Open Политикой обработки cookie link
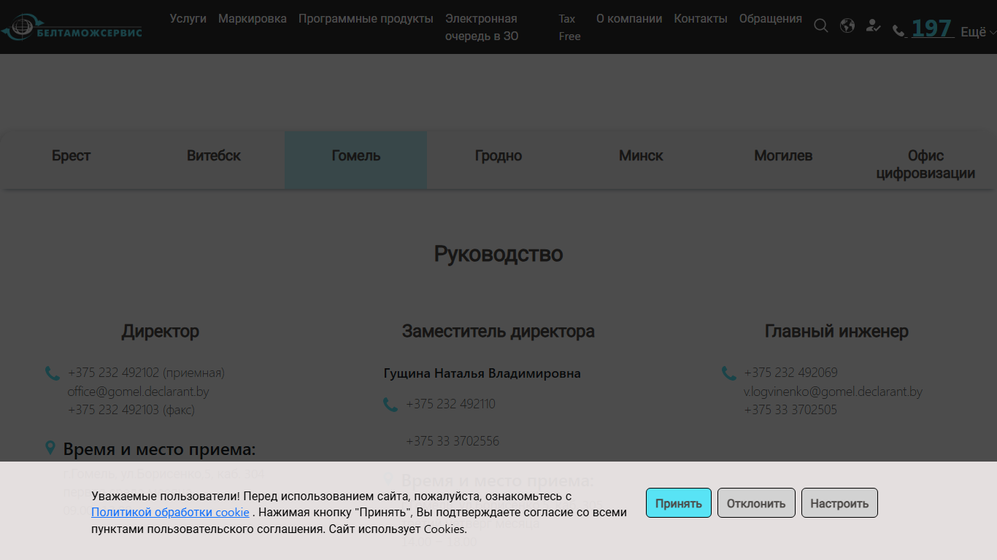This screenshot has width=997, height=560. click(x=170, y=512)
